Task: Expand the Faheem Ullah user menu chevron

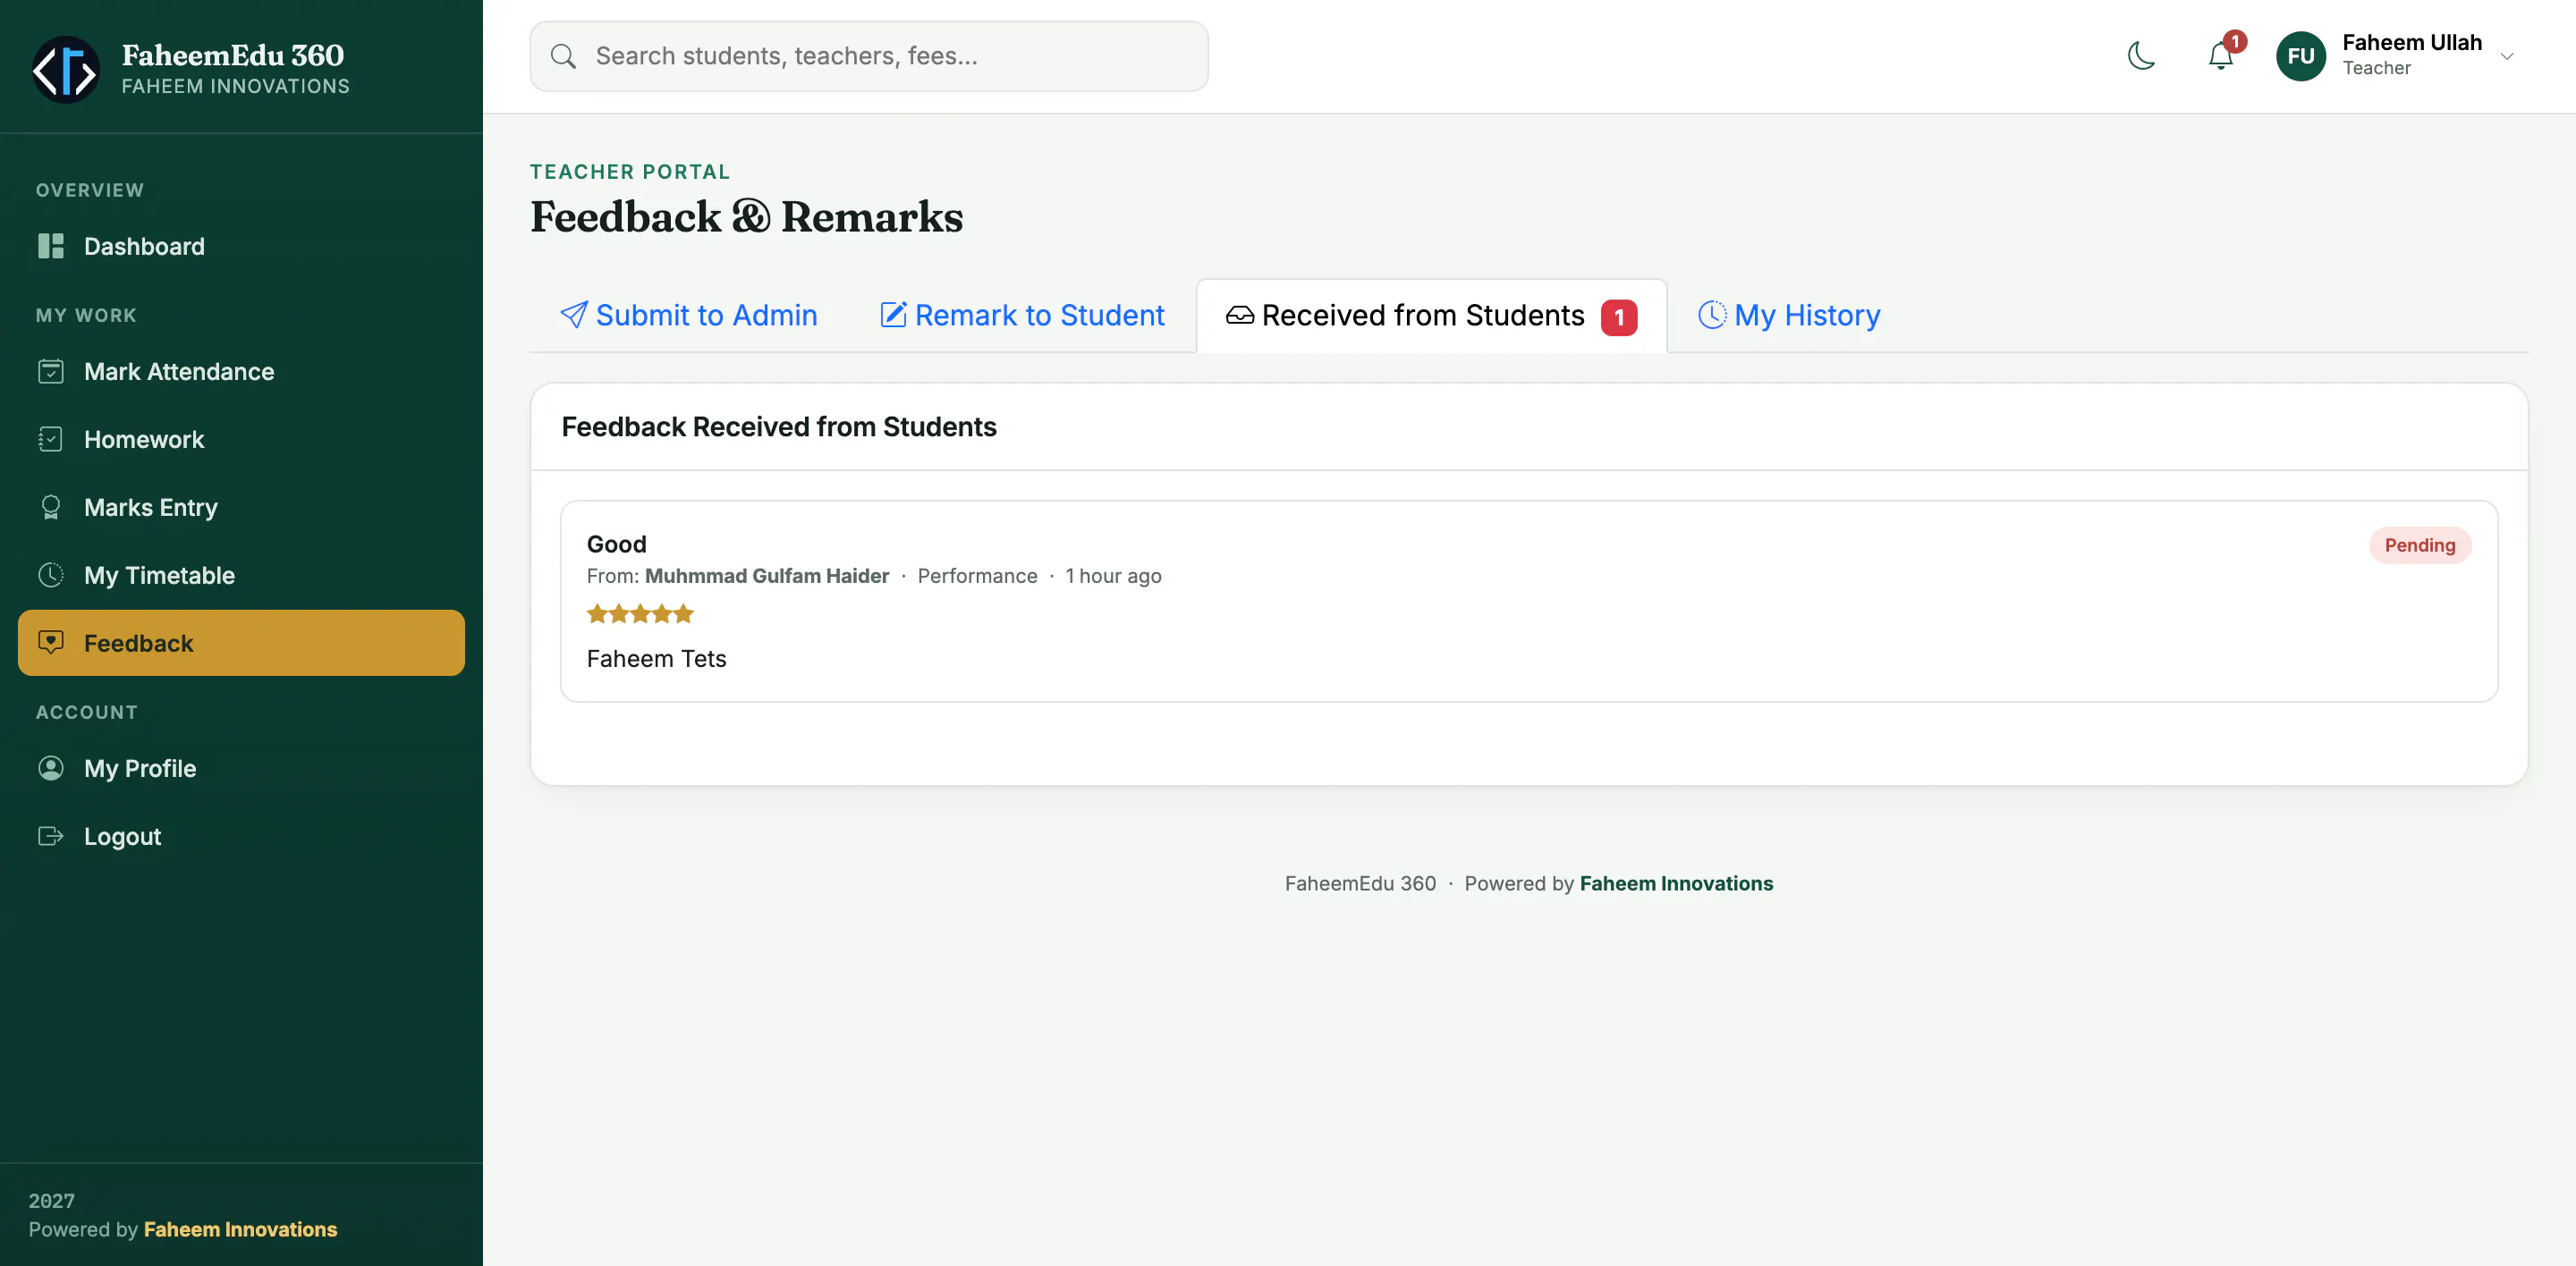Action: point(2506,56)
